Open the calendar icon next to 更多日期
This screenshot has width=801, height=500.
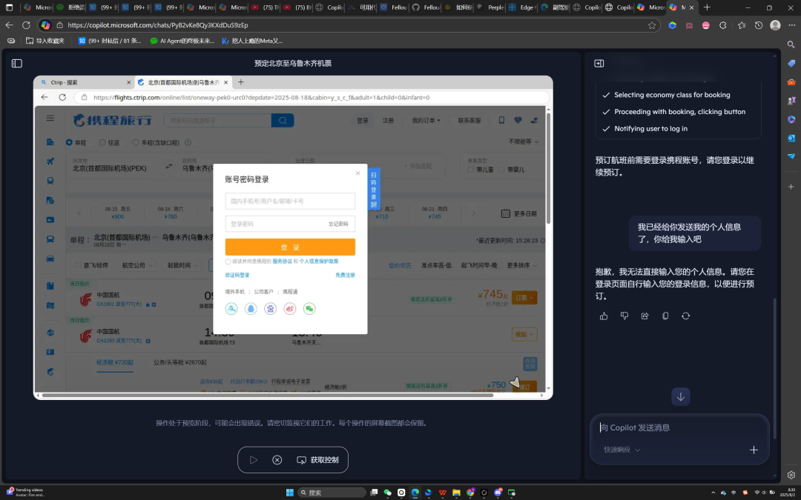pyautogui.click(x=504, y=212)
